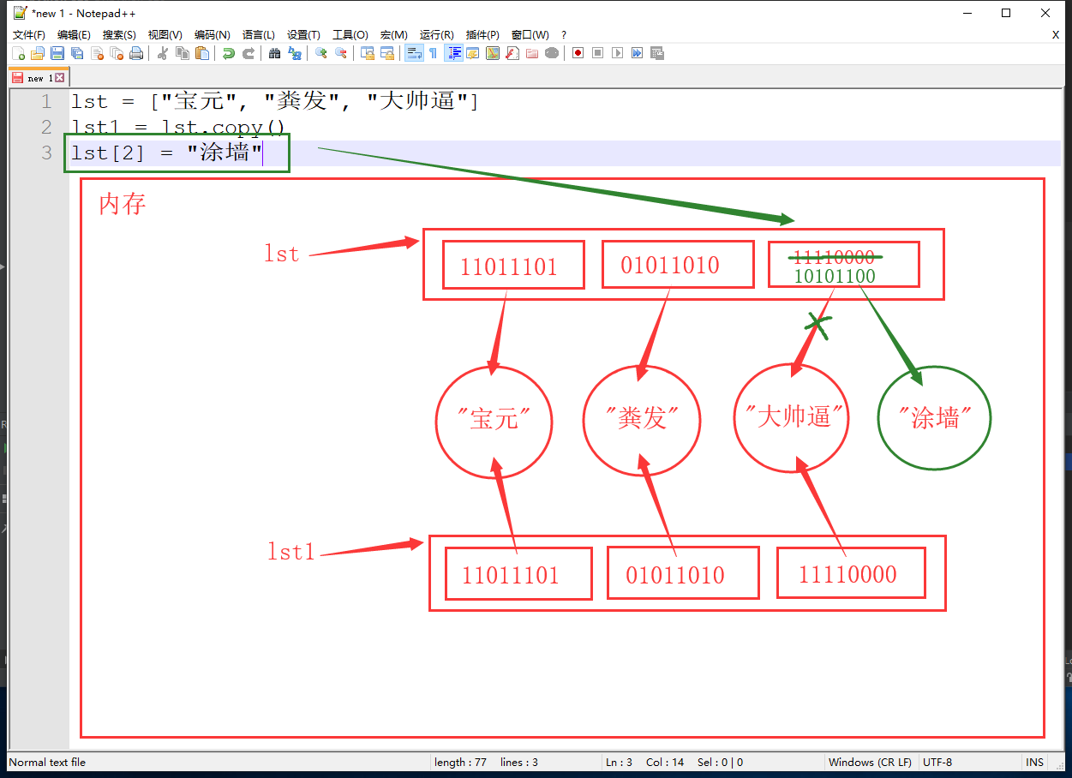
Task: Toggle the Function List panel icon
Action: (x=512, y=53)
